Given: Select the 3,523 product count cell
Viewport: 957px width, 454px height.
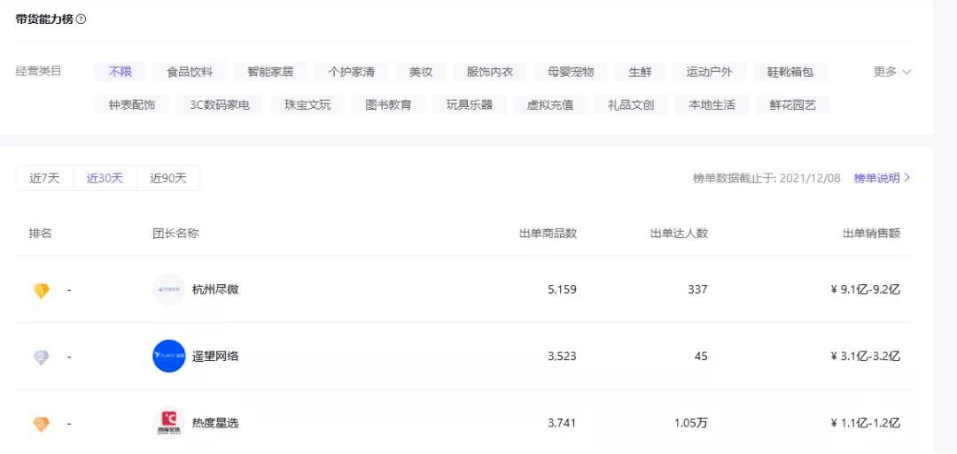Looking at the screenshot, I should tap(562, 356).
